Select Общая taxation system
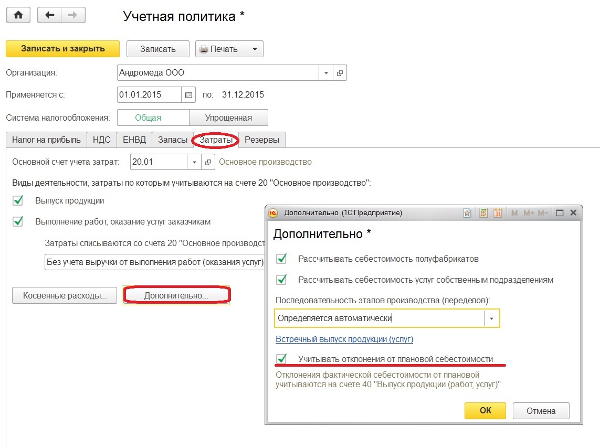 pyautogui.click(x=153, y=118)
